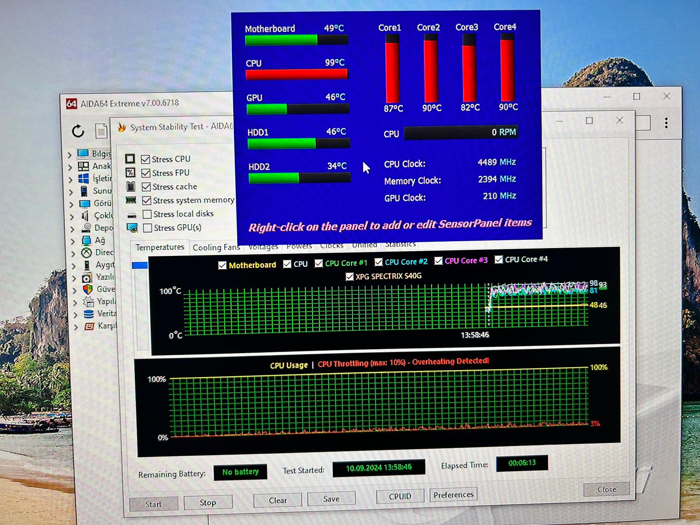
Task: Select the Güvenlik shield icon in tree
Action: [x=88, y=290]
